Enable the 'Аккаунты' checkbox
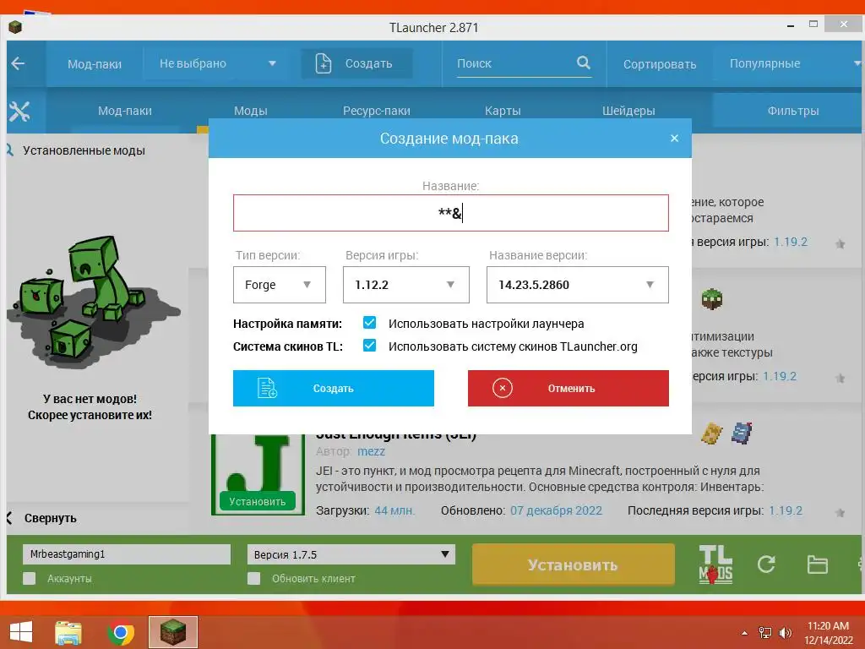 pyautogui.click(x=30, y=578)
